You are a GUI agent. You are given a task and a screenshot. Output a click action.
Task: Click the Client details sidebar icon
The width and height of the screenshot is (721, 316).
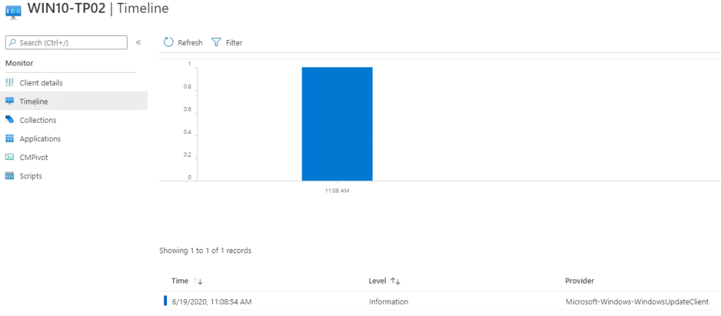[x=10, y=83]
